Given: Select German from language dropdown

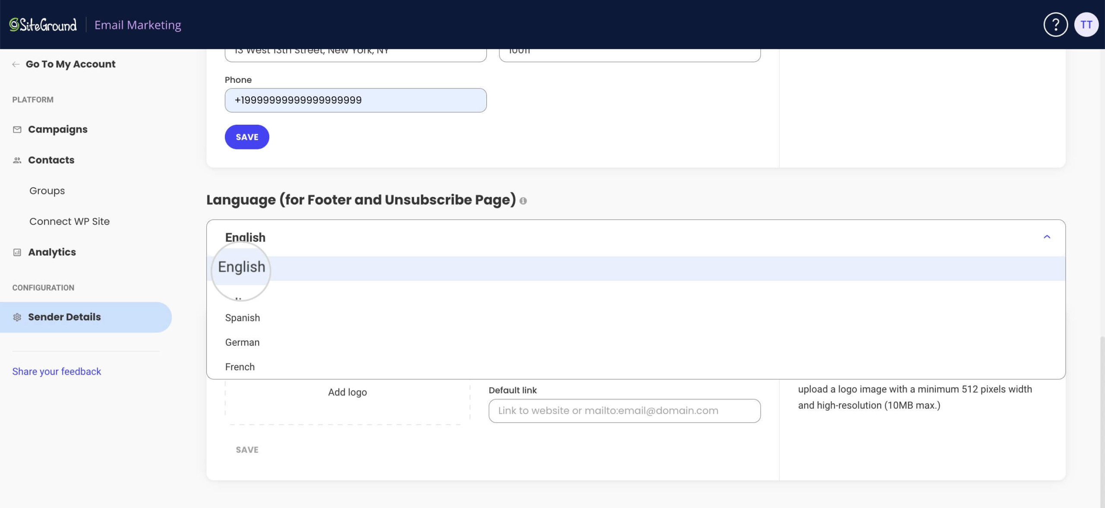Looking at the screenshot, I should [x=243, y=342].
